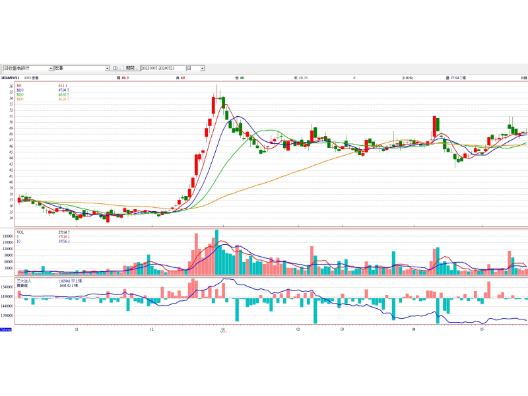
Task: Select the green M20 moving average legend
Action: [x=20, y=95]
